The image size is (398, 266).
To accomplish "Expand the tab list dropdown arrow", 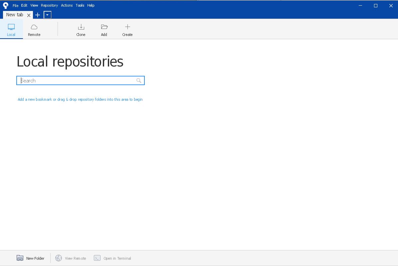I will tap(48, 15).
